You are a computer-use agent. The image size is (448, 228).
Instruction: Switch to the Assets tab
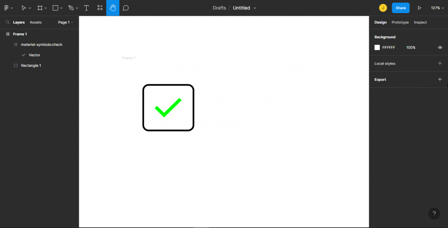click(x=36, y=22)
